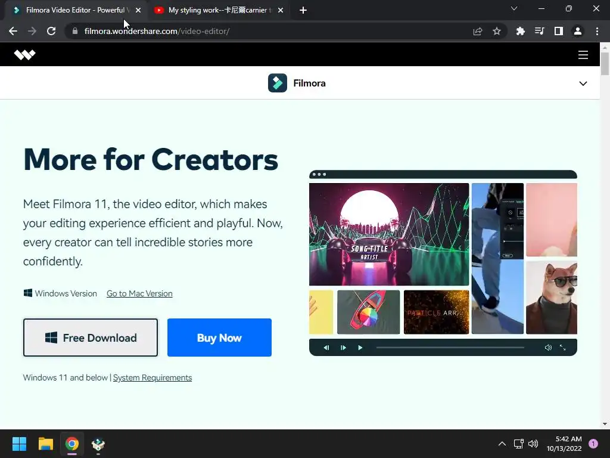Open the box app icon on taskbar
610x458 pixels.
pyautogui.click(x=98, y=444)
